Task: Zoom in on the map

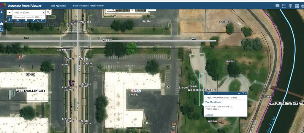Action: pos(2,12)
